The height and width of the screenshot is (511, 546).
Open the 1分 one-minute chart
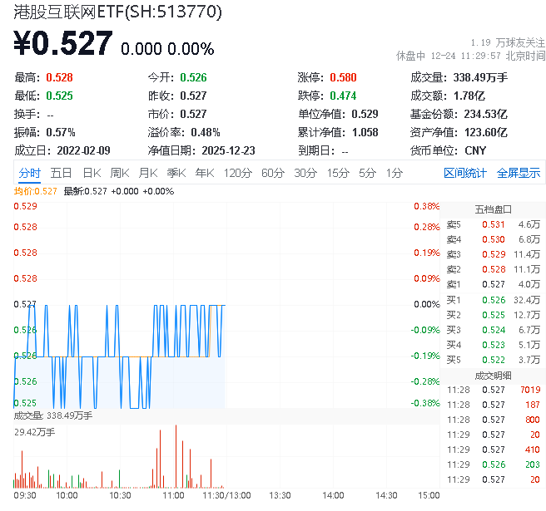point(394,173)
